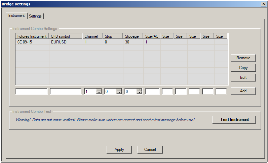
Task: Switch to the Settings tab
Action: coord(35,16)
